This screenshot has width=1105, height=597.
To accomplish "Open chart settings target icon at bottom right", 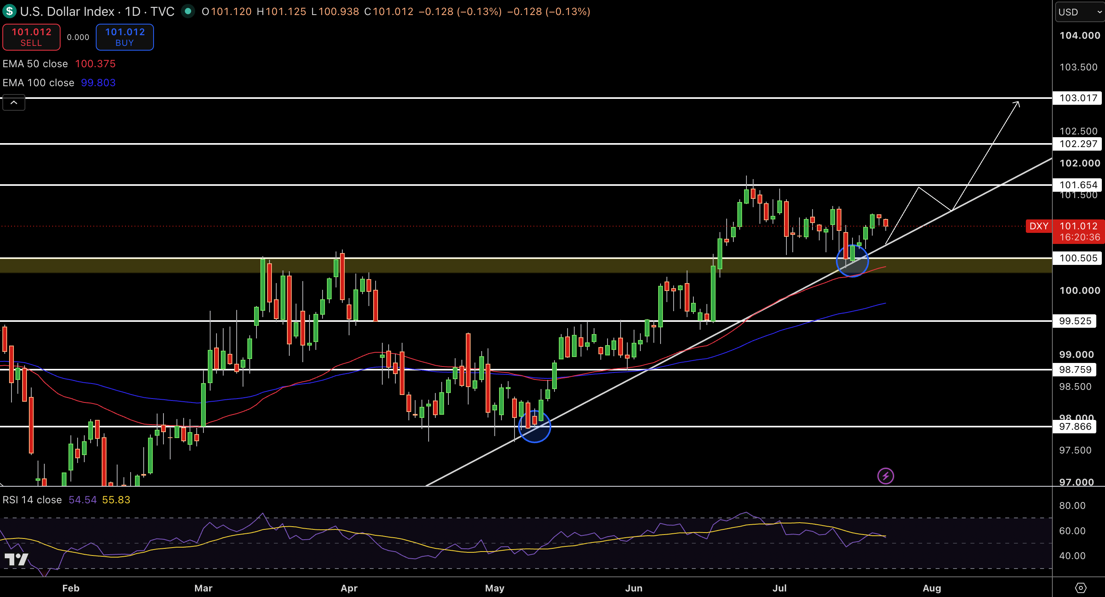I will [1080, 588].
